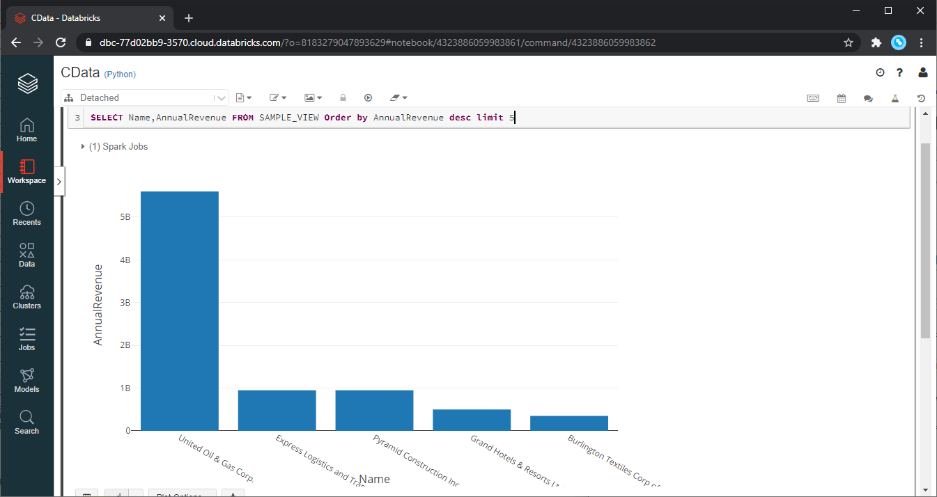The image size is (937, 497).
Task: Open the Detached cluster dropdown
Action: [144, 98]
